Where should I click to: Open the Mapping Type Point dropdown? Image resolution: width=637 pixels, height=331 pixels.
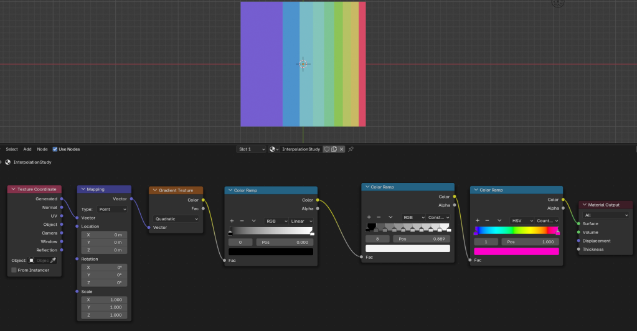point(111,210)
